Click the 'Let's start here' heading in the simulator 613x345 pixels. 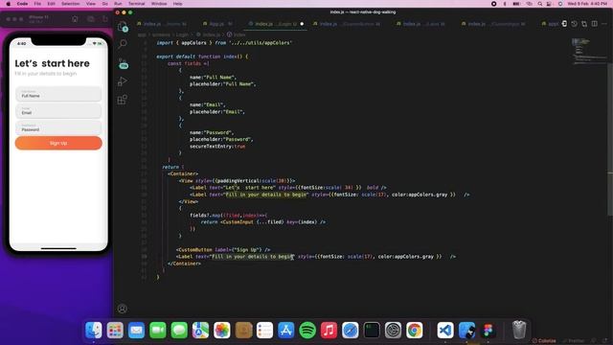pyautogui.click(x=52, y=63)
